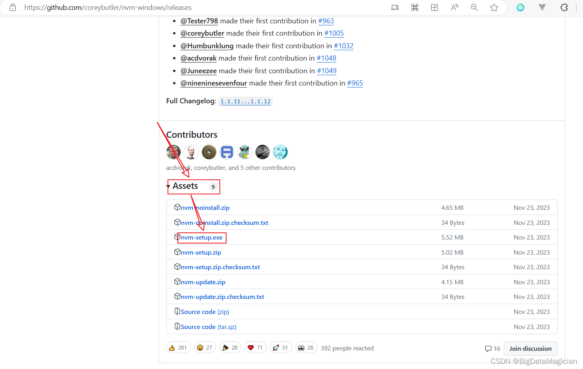This screenshot has width=583, height=369.
Task: Click the QR grid icon in address bar
Action: 415,8
